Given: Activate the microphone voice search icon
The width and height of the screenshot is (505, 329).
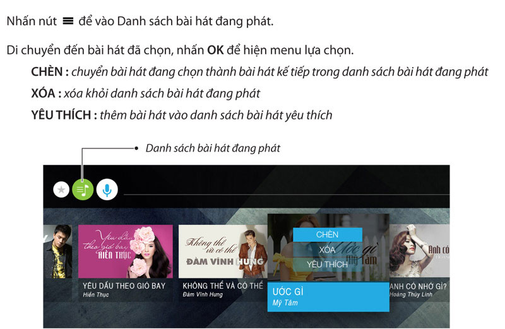Looking at the screenshot, I should [107, 189].
